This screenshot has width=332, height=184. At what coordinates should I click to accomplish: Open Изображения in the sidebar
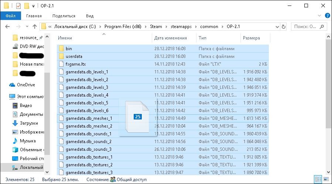pos(28,132)
